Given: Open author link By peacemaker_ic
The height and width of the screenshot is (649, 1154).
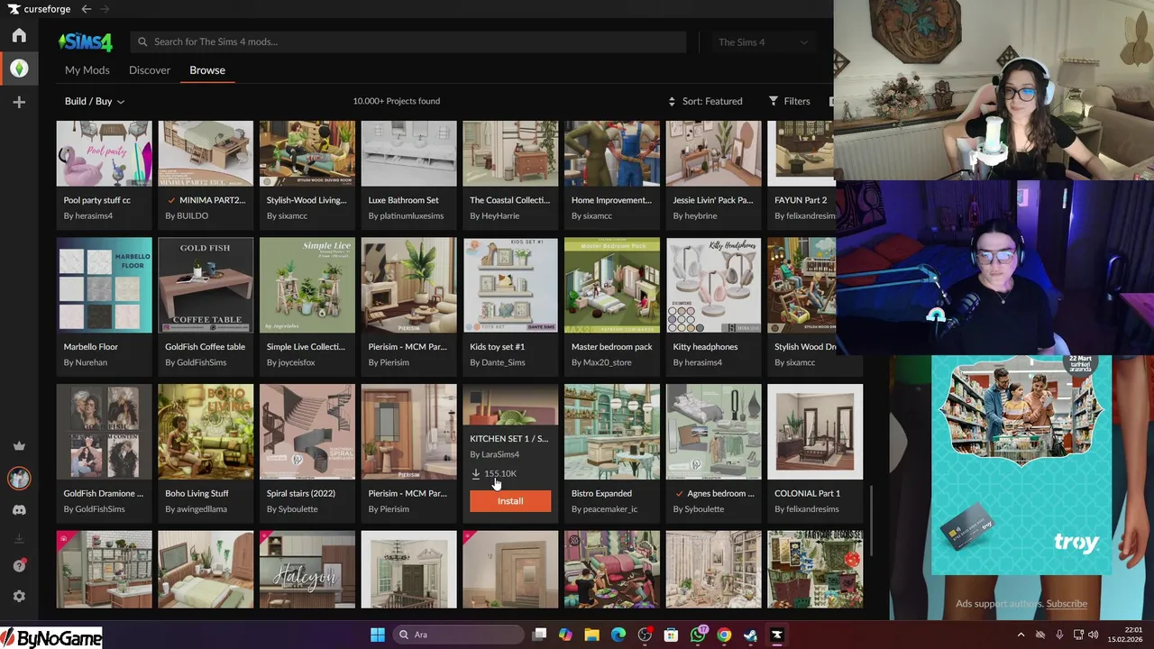Looking at the screenshot, I should (604, 509).
